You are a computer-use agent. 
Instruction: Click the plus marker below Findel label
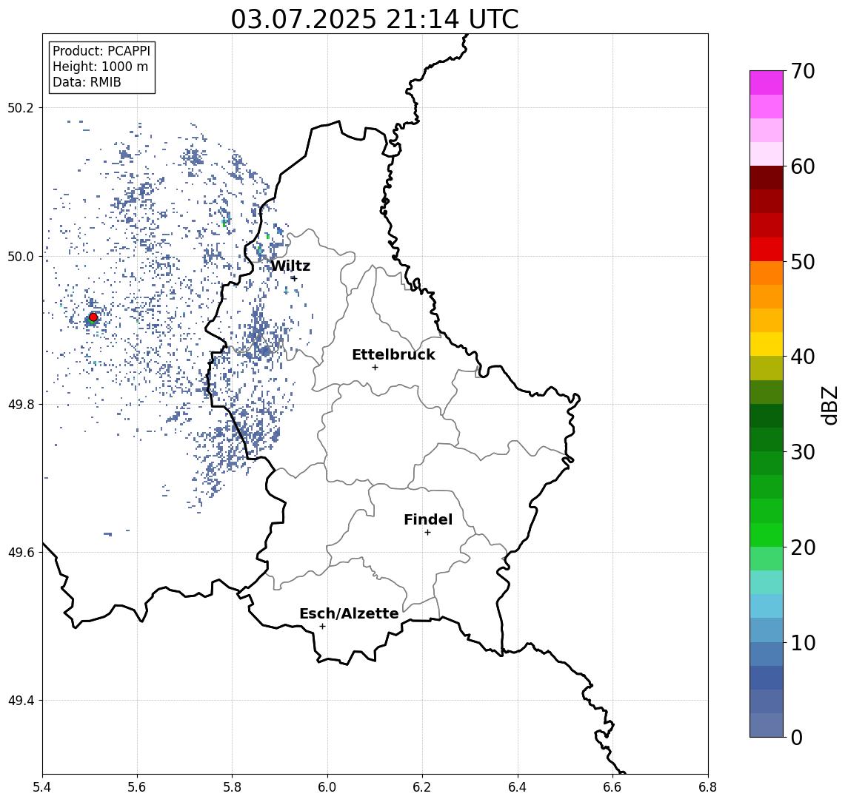[427, 533]
